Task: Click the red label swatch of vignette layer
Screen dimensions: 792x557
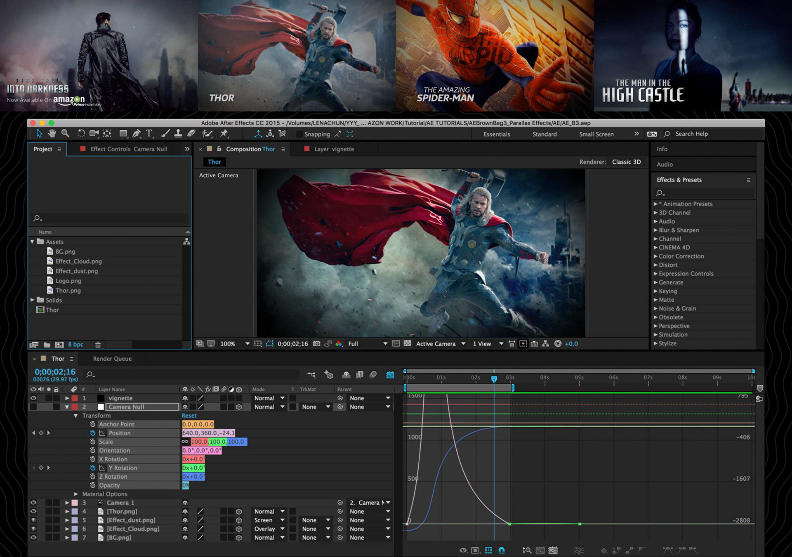Action: click(75, 398)
